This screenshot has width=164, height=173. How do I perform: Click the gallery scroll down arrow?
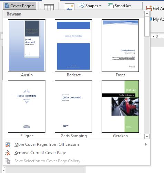(x=147, y=136)
